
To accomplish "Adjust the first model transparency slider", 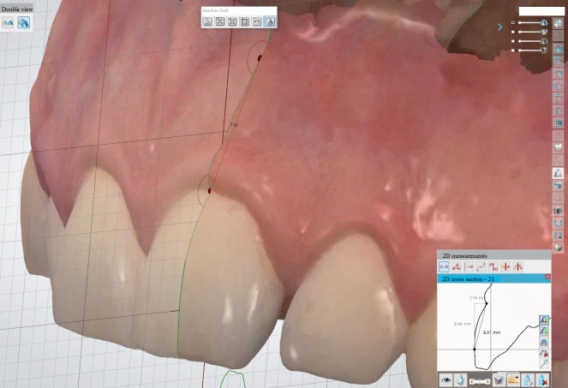I will 533,22.
